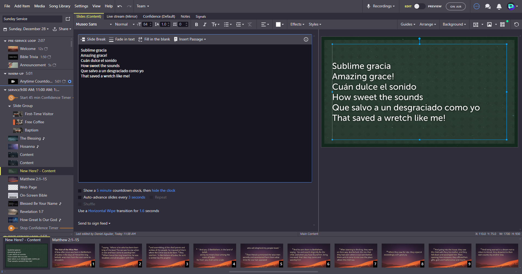522x274 pixels.
Task: Click the slide info icon
Action: 306,39
